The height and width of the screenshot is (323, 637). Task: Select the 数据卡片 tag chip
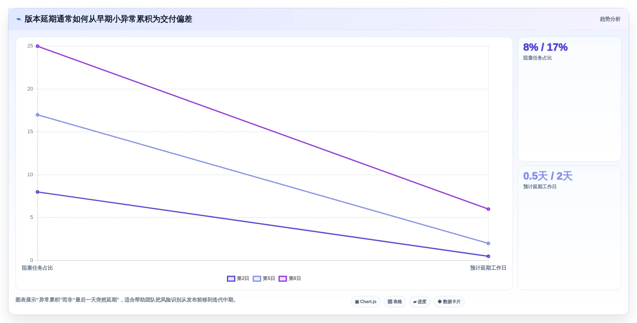pos(449,302)
